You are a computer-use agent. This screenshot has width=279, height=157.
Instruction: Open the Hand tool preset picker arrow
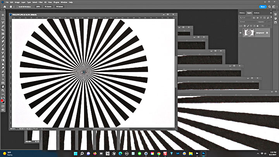tap(14, 7)
